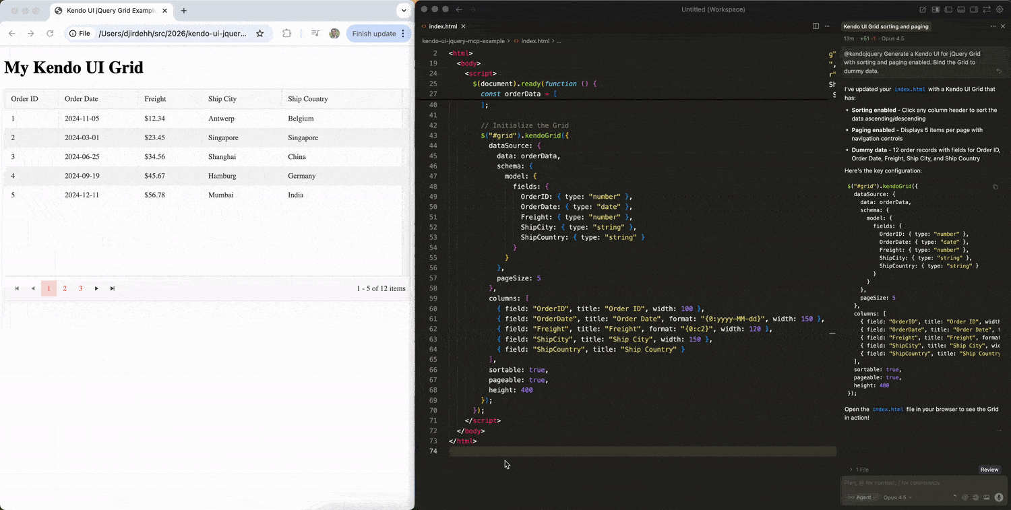Image resolution: width=1011 pixels, height=510 pixels.
Task: Toggle the secondary sidebar layout icon
Action: coord(974,9)
